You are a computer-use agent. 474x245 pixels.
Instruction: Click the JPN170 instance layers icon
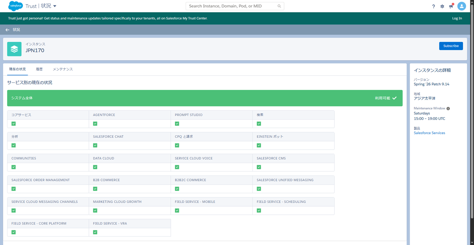point(14,49)
